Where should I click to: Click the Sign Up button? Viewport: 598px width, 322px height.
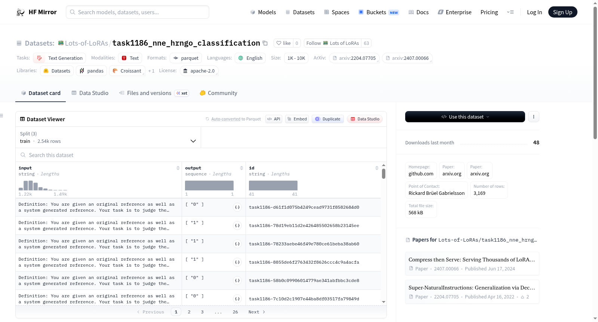point(562,12)
